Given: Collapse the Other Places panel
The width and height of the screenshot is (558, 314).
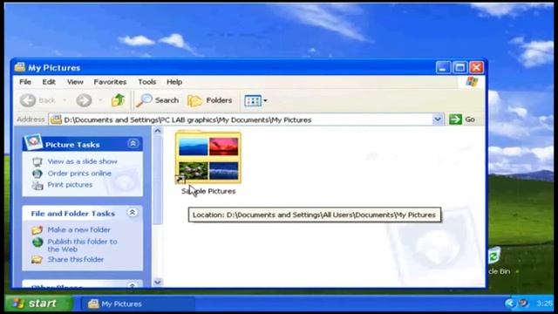Looking at the screenshot, I should pyautogui.click(x=132, y=285).
